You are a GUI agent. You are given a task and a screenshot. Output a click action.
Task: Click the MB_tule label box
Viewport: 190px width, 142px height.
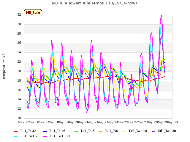pos(33,12)
